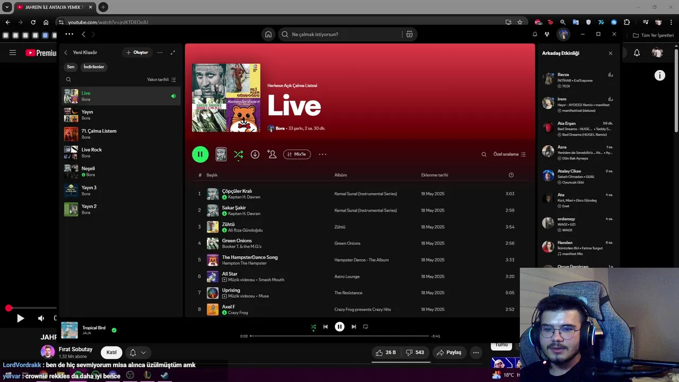Open Spotify profile avatar menu
The width and height of the screenshot is (679, 382).
click(563, 34)
